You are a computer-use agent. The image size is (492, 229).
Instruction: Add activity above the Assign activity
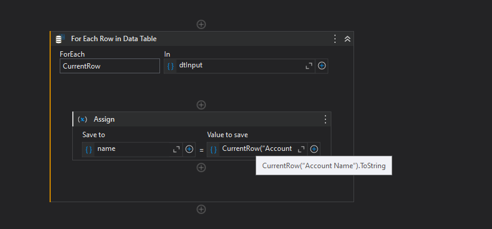pyautogui.click(x=201, y=105)
